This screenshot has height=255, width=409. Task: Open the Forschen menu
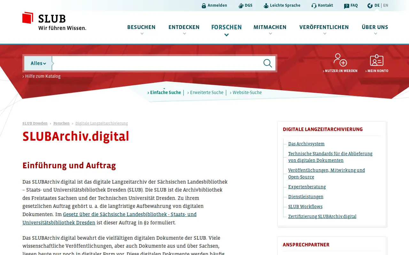[227, 27]
